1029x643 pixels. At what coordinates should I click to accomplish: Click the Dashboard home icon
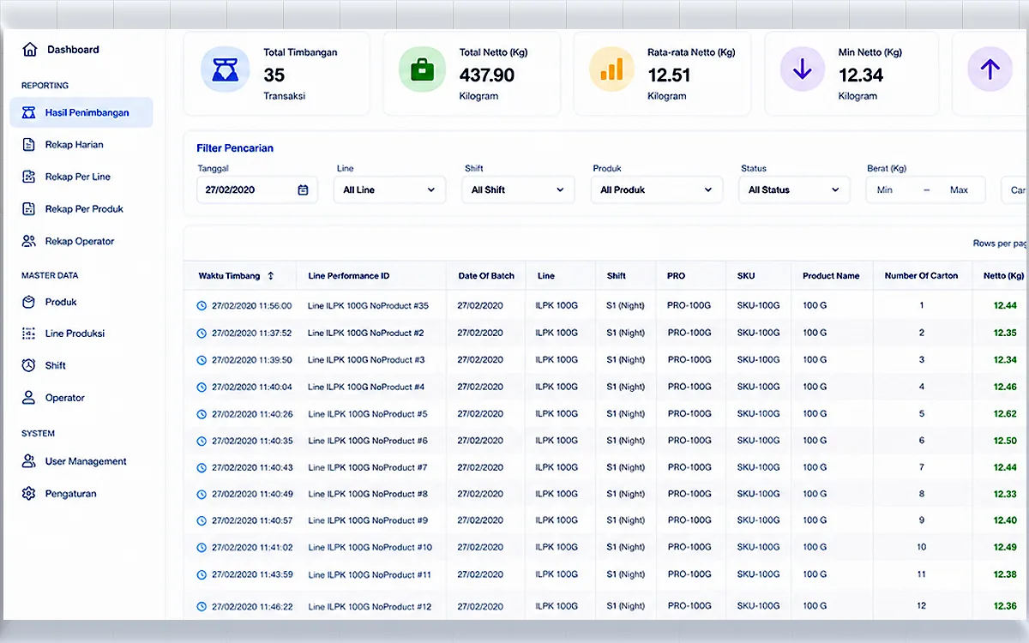coord(30,50)
